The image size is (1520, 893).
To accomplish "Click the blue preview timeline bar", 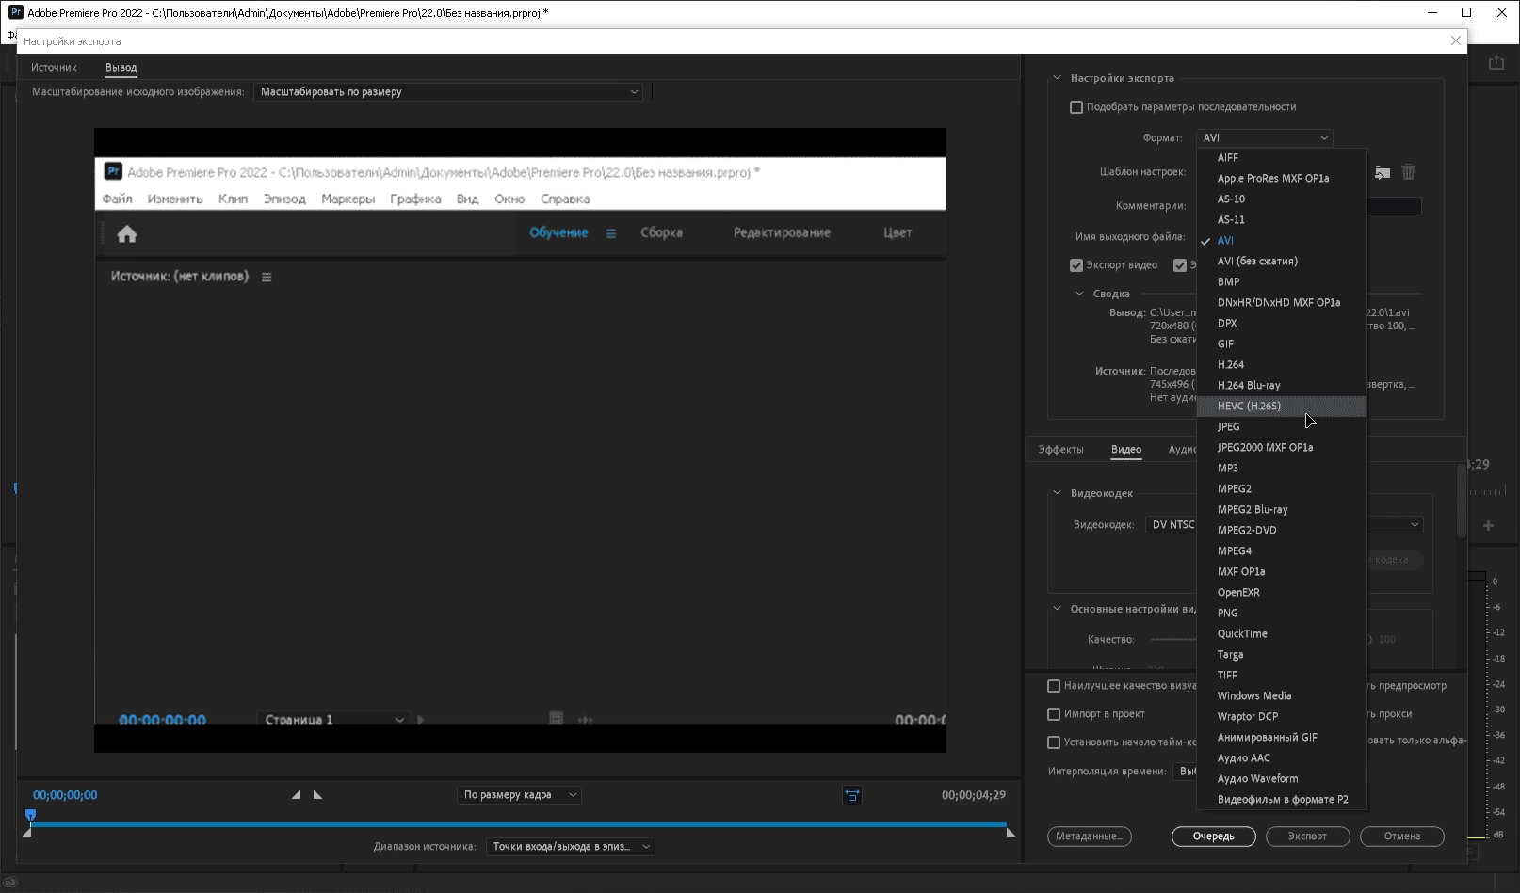I will pos(518,825).
